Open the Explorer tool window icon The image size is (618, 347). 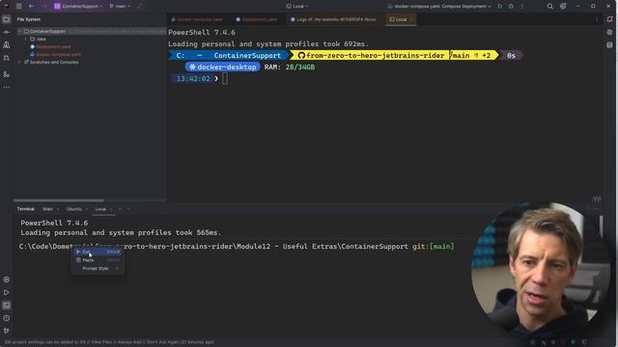click(x=7, y=19)
